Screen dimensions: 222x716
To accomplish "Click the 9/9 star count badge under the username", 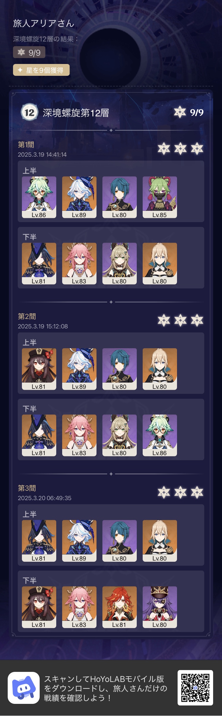I will [x=29, y=52].
